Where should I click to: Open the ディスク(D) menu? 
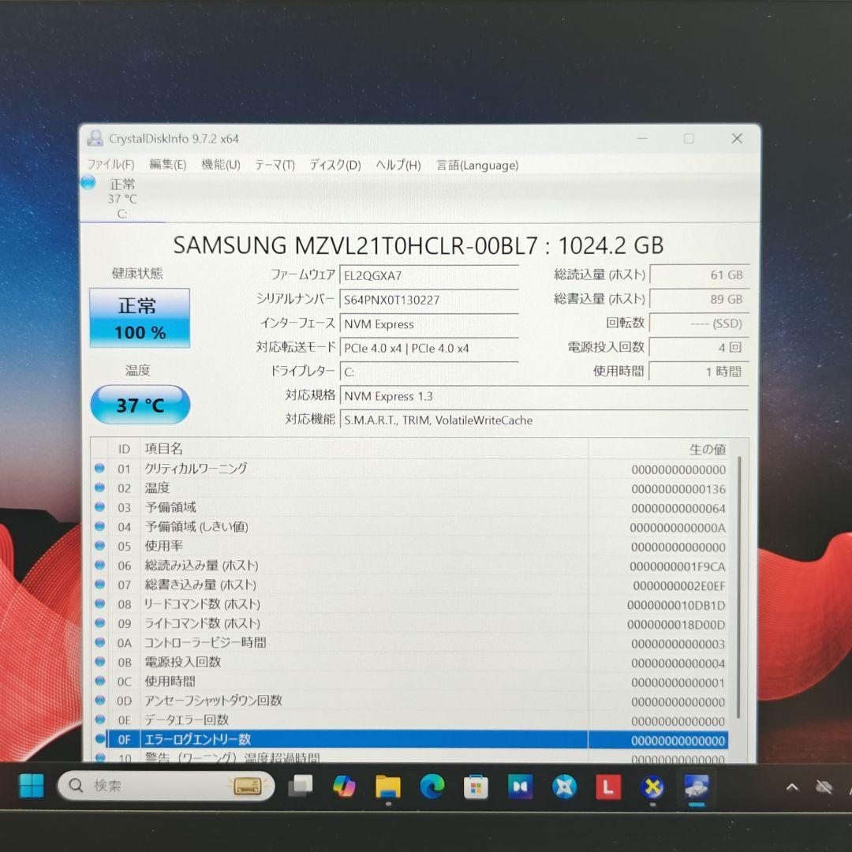(335, 165)
